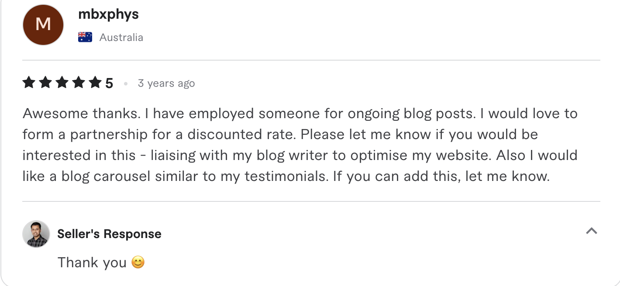The width and height of the screenshot is (620, 286).
Task: Click the smiling emoji in the response
Action: point(138,262)
